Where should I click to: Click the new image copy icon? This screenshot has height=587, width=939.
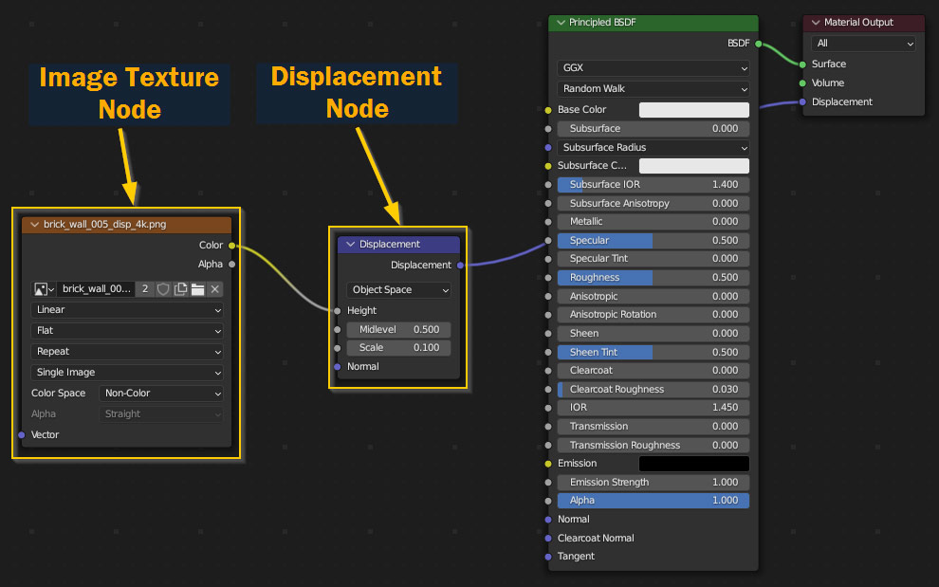(180, 289)
